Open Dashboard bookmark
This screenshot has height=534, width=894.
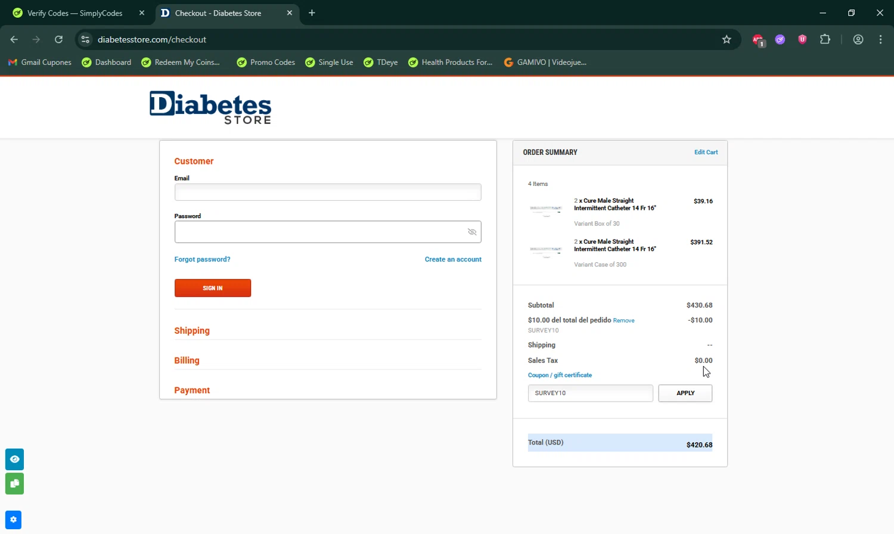click(107, 62)
